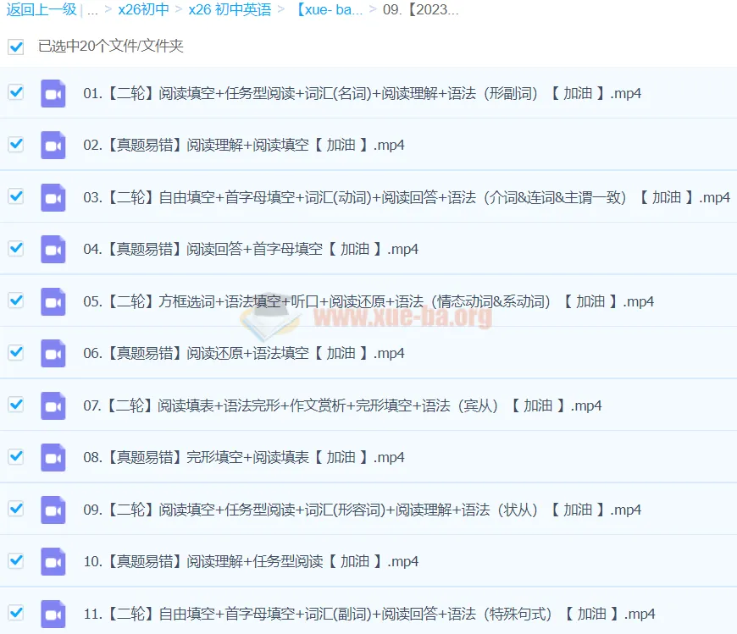The image size is (737, 634).
Task: Open the breadcrumb ellipsis '...'
Action: point(92,10)
